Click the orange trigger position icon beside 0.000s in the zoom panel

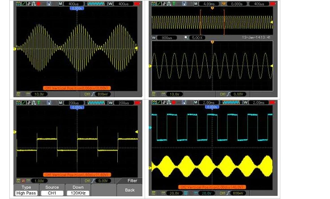tap(224, 4)
